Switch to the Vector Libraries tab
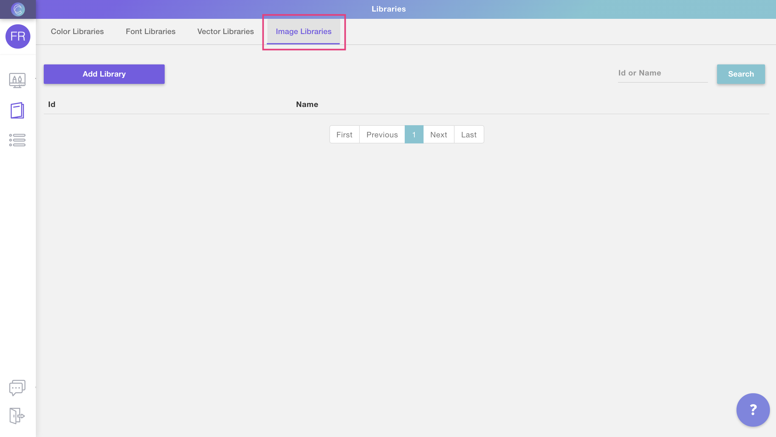Screen dimensions: 776x437 [x=225, y=32]
